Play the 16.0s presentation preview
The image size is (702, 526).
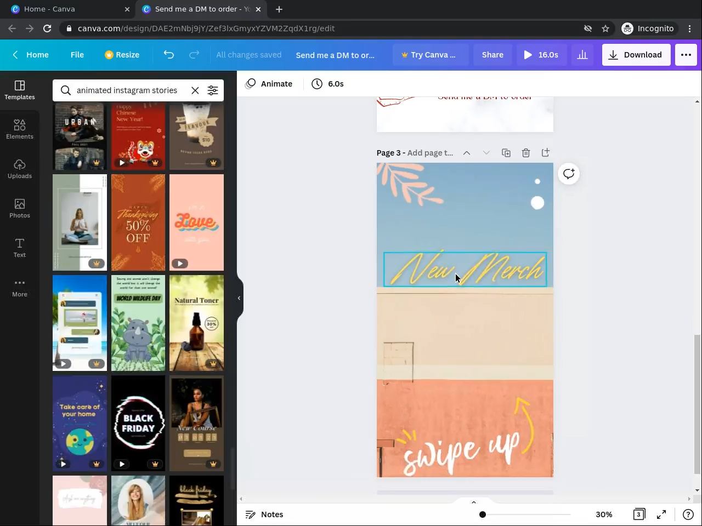[x=541, y=55]
